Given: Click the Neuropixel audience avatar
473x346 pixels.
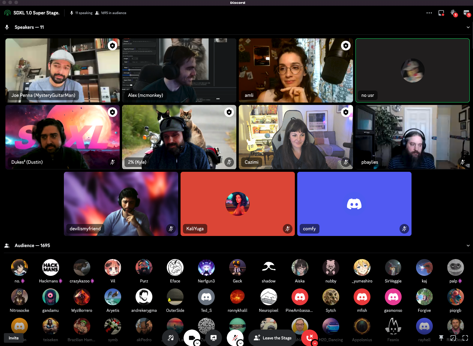Looking at the screenshot, I should tap(269, 297).
